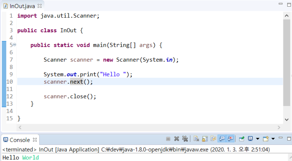Minimize the Console view
The height and width of the screenshot is (161, 292).
(x=281, y=138)
